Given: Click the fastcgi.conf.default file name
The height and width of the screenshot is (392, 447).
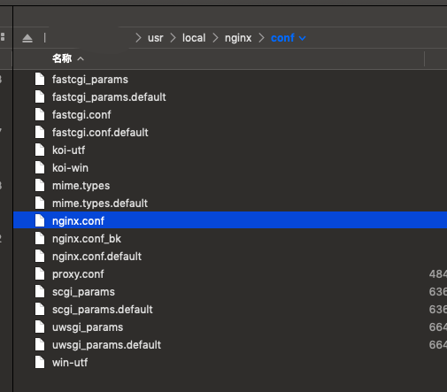Looking at the screenshot, I should click(100, 133).
